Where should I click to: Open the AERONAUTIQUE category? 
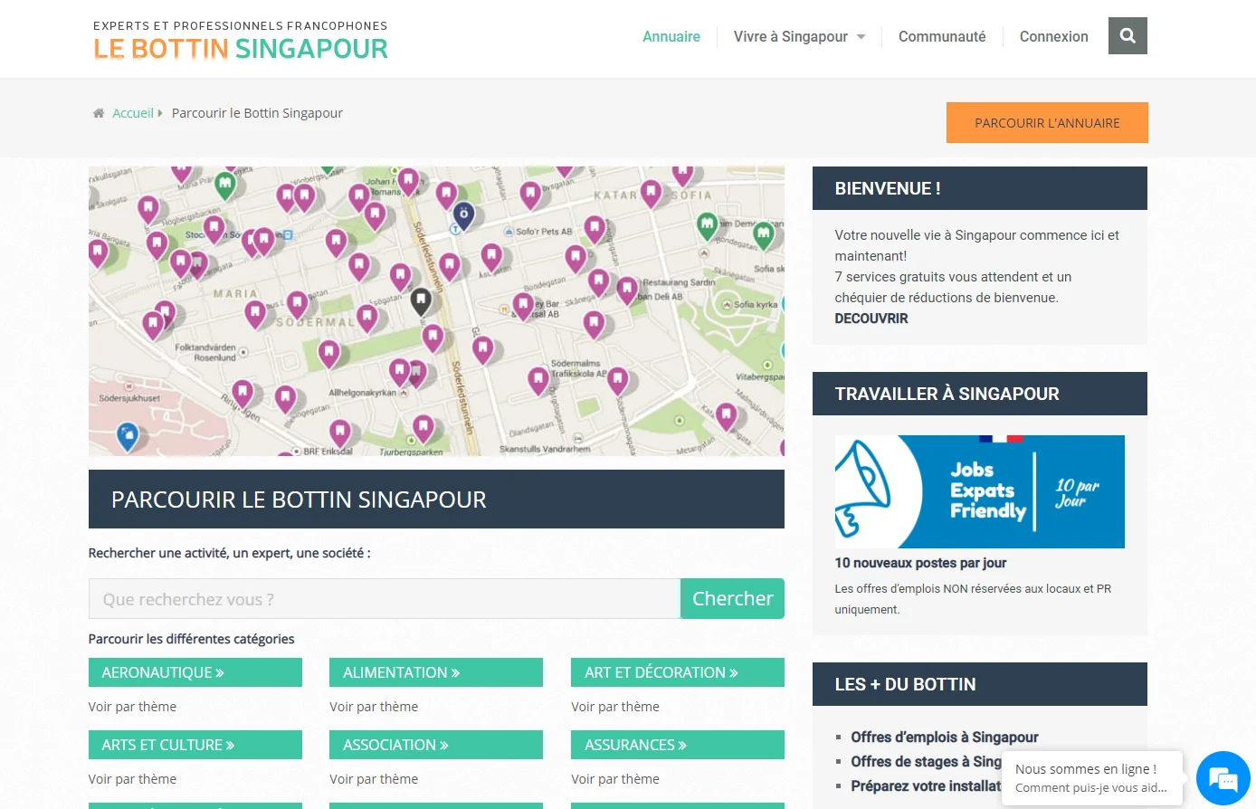pyautogui.click(x=195, y=672)
